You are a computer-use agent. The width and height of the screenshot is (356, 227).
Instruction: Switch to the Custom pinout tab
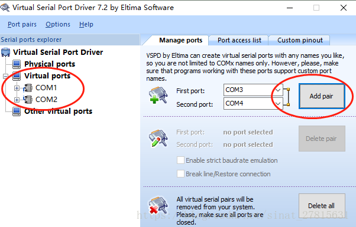pos(300,40)
